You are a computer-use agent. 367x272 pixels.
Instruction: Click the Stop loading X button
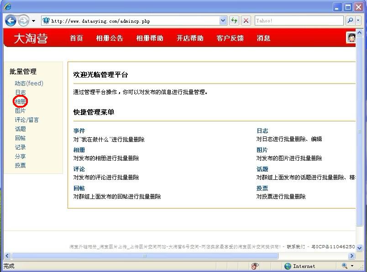coord(246,21)
